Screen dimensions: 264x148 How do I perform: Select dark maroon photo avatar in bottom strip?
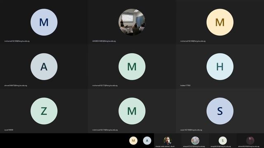coord(250,141)
